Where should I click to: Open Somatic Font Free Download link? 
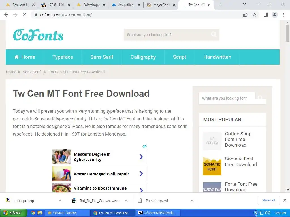point(241,162)
